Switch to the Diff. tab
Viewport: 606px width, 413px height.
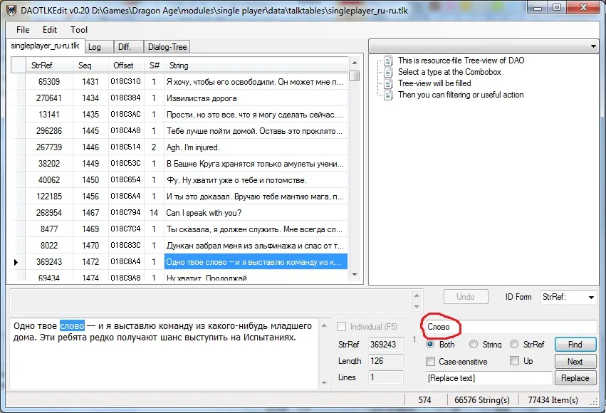point(125,47)
